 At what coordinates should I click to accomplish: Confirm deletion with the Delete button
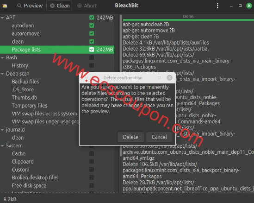(130, 137)
